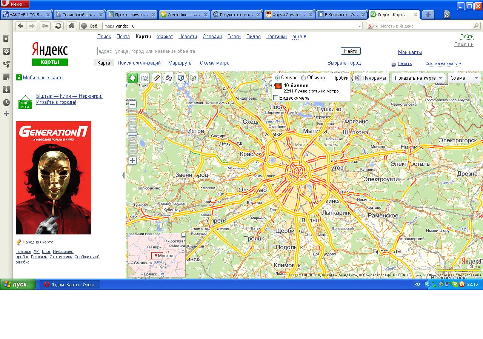Screen dimensions: 483x339
Task: Reload the page with the refresh button
Action: click(58, 26)
